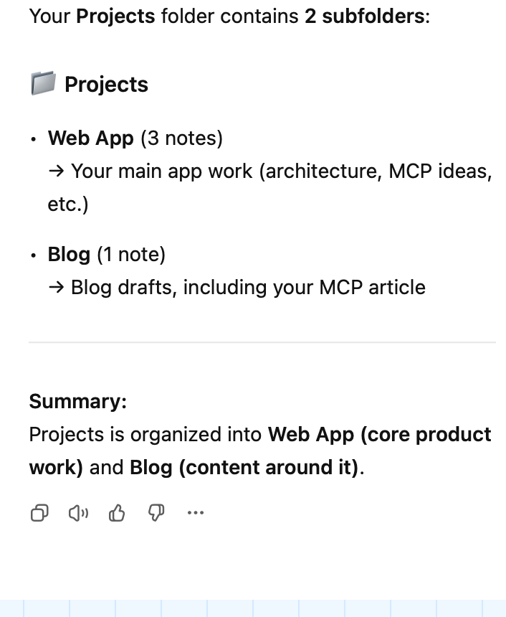506x617 pixels.
Task: Click the bold "2 subfolders" text
Action: tap(364, 16)
